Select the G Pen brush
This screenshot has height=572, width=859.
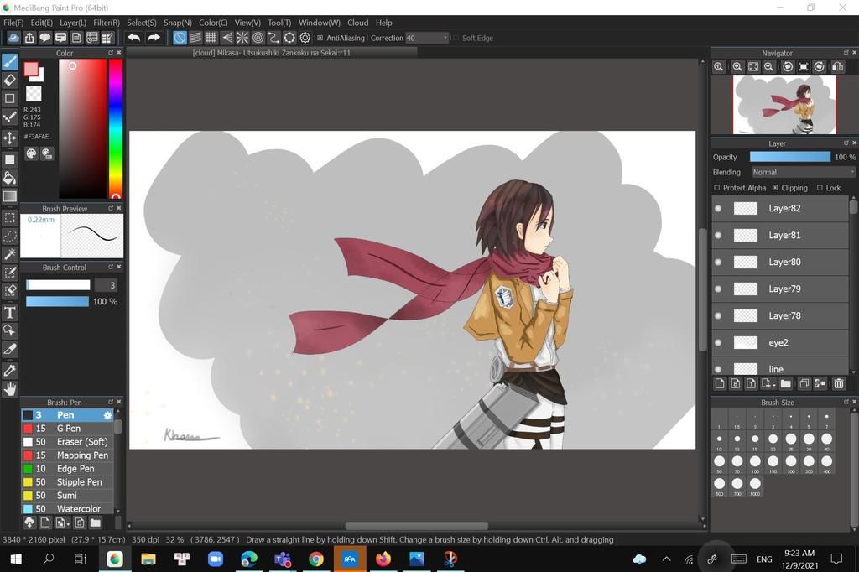point(67,429)
